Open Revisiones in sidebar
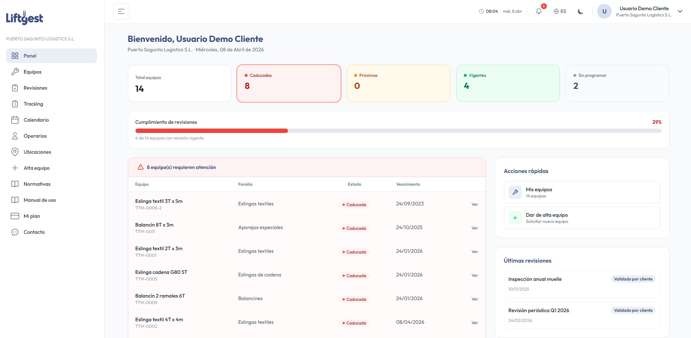 tap(51, 88)
